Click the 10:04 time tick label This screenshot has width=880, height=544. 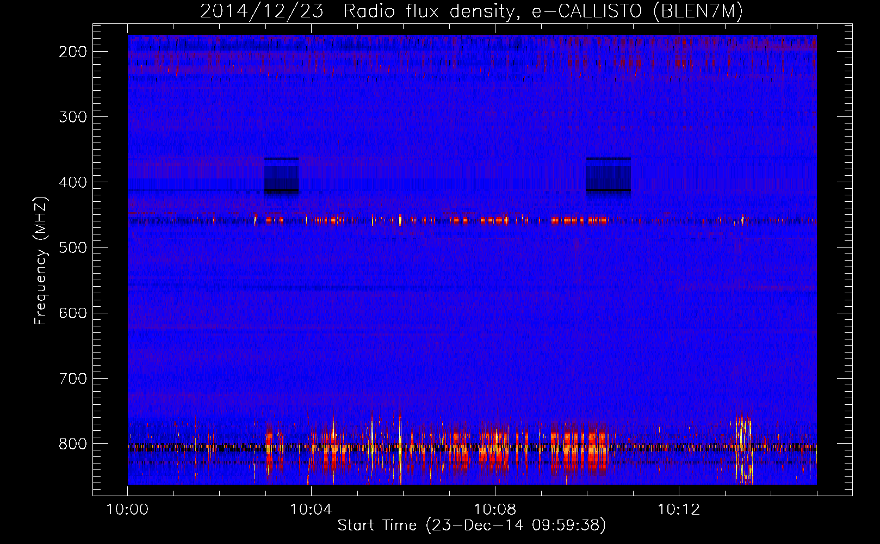pyautogui.click(x=311, y=510)
